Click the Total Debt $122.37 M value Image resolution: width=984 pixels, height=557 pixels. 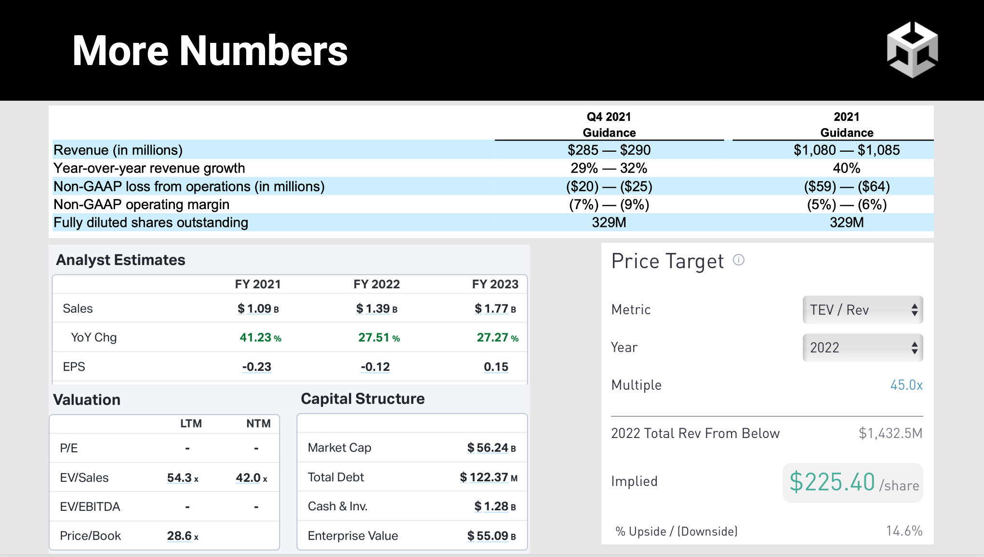click(x=489, y=477)
